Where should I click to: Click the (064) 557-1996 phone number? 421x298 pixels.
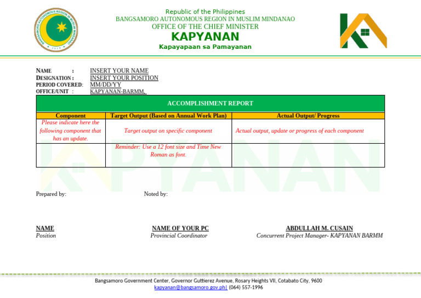tap(246, 288)
